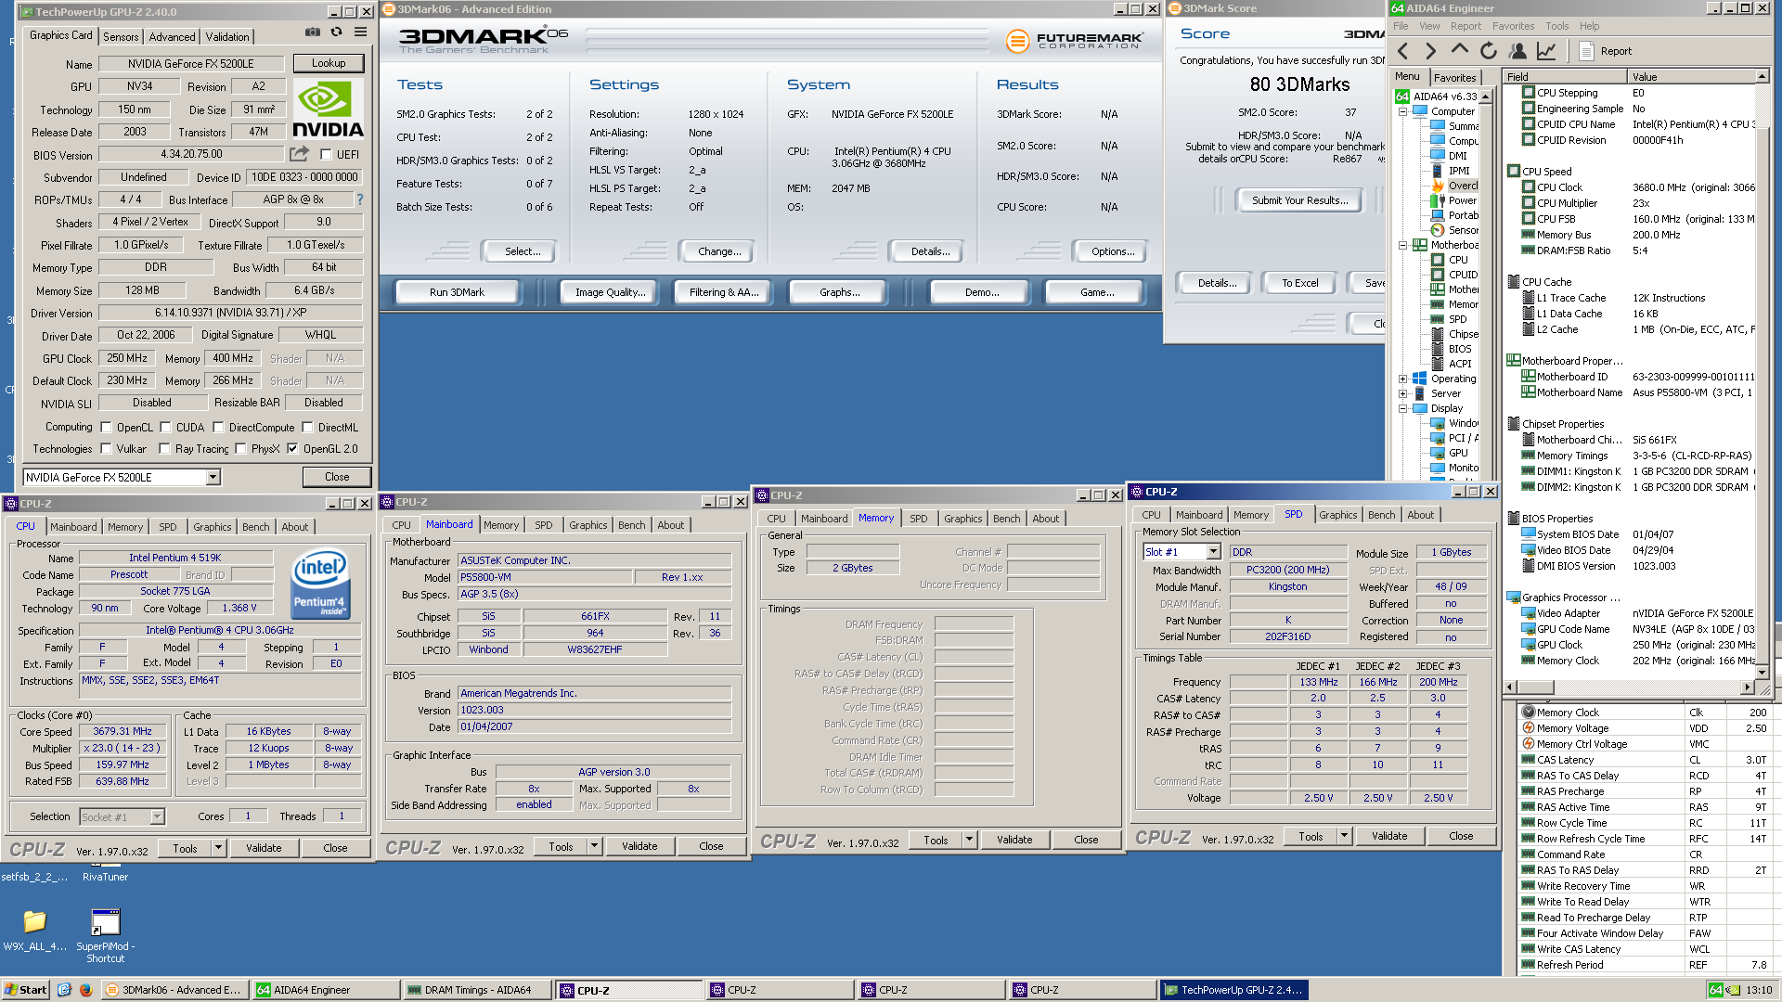Click AIDA64 field list vertical scrollbar
This screenshot has height=1002, width=1782.
pos(1762,375)
